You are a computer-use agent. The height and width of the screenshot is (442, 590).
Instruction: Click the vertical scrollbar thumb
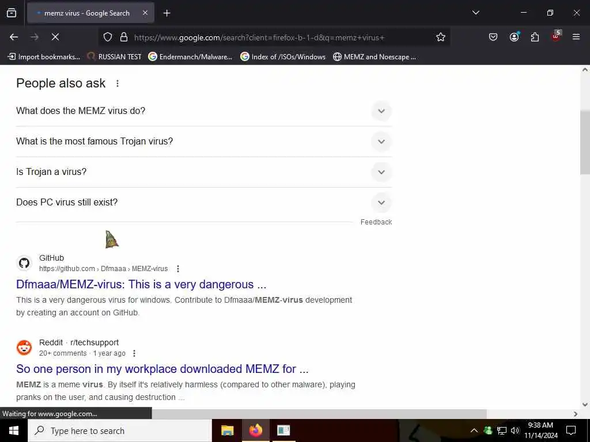tap(585, 143)
